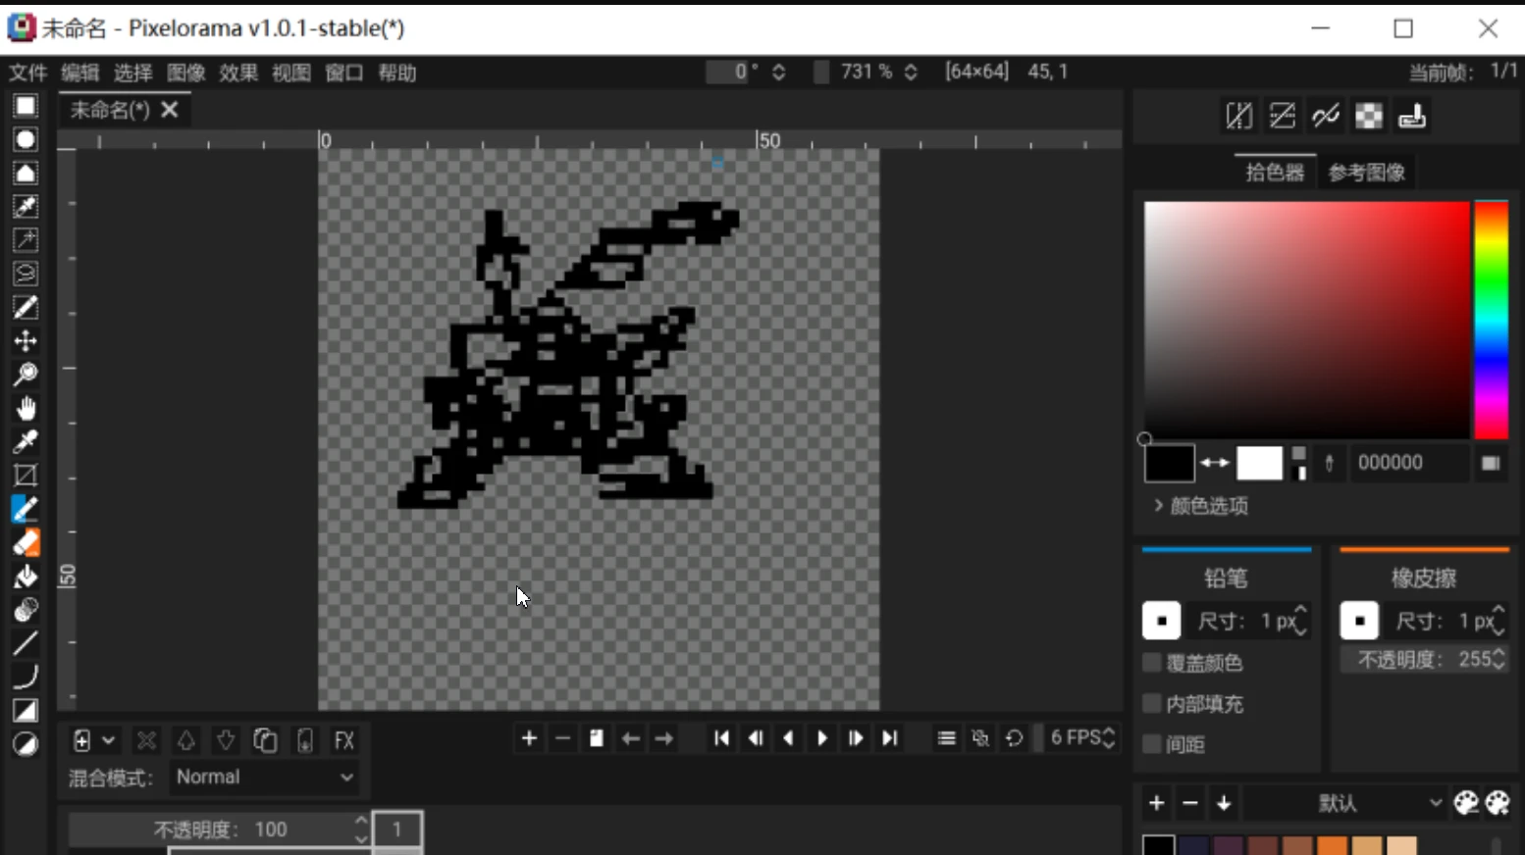The width and height of the screenshot is (1525, 855).
Task: Open the blend mode Normal dropdown
Action: click(263, 778)
